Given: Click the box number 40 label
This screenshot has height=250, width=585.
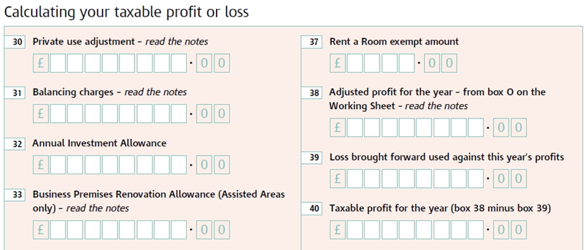Looking at the screenshot, I should click(314, 208).
